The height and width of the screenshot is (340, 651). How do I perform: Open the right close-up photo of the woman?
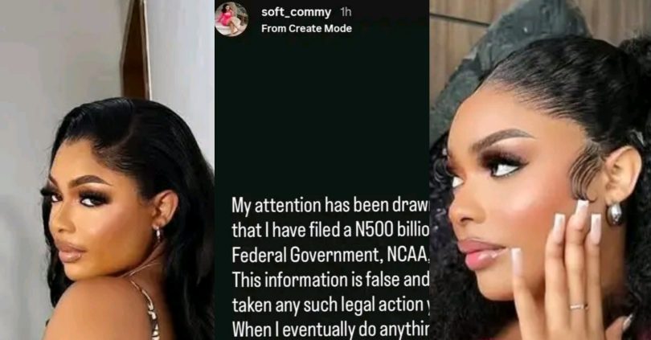[x=540, y=170]
